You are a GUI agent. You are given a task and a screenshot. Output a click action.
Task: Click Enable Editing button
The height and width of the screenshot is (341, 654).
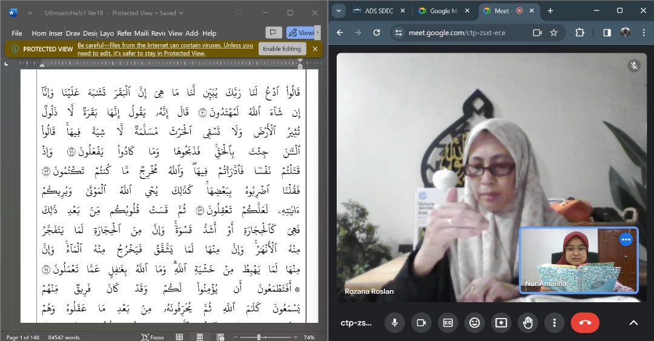point(282,49)
